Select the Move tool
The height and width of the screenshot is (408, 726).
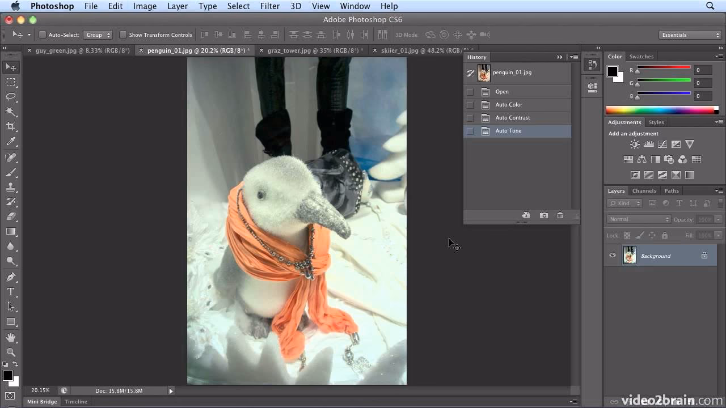point(10,67)
